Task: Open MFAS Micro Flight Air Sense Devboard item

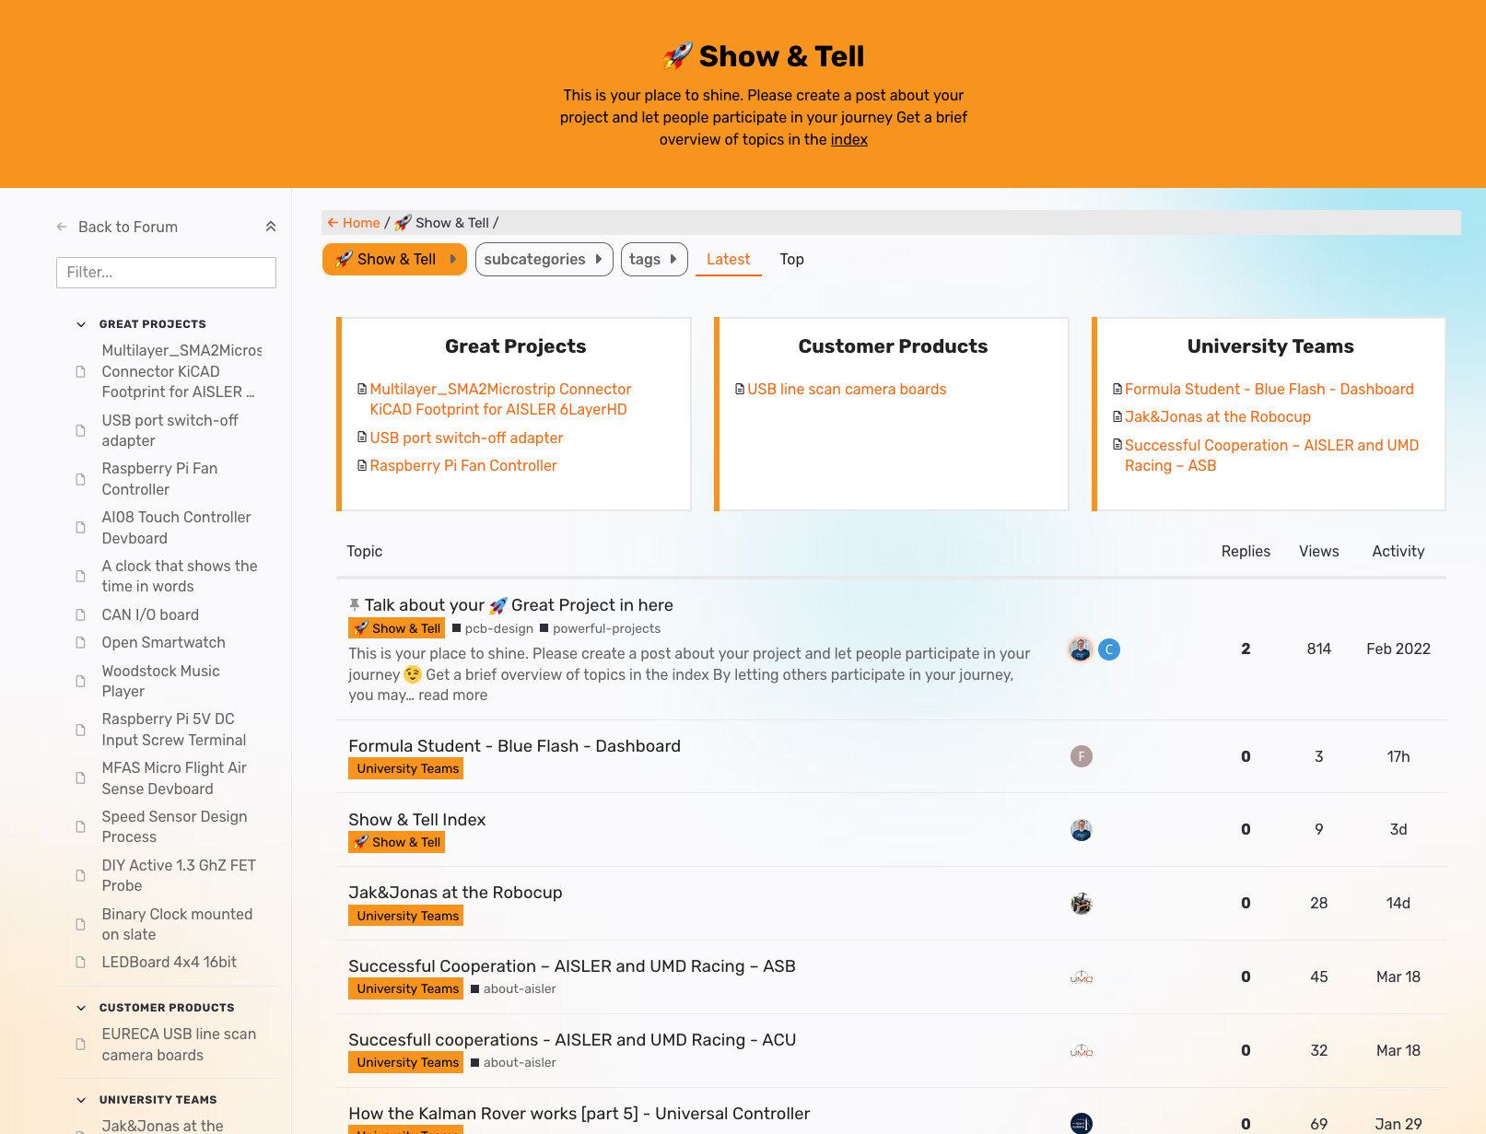Action: pyautogui.click(x=174, y=778)
